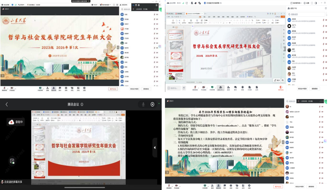Toggle the 解除静音 microphone in the 2024级 window
Image resolution: width=331 pixels, height=190 pixels.
tap(195, 88)
